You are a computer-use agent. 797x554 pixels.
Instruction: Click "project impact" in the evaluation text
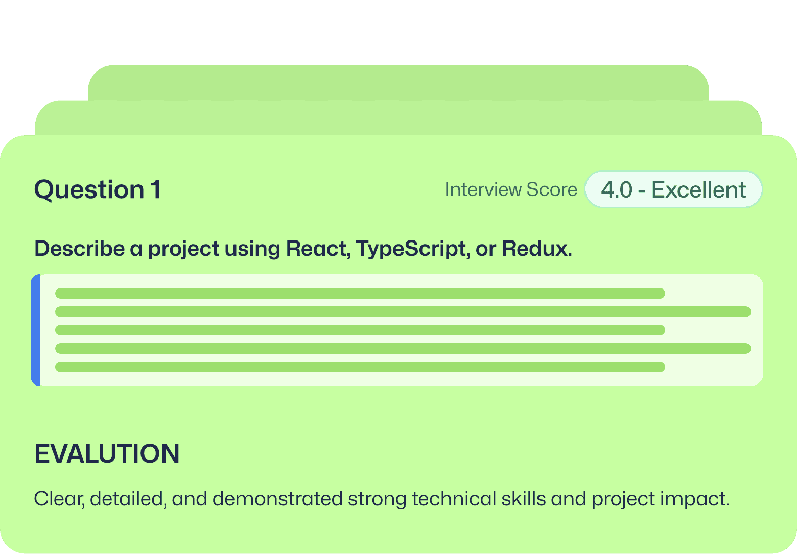660,499
